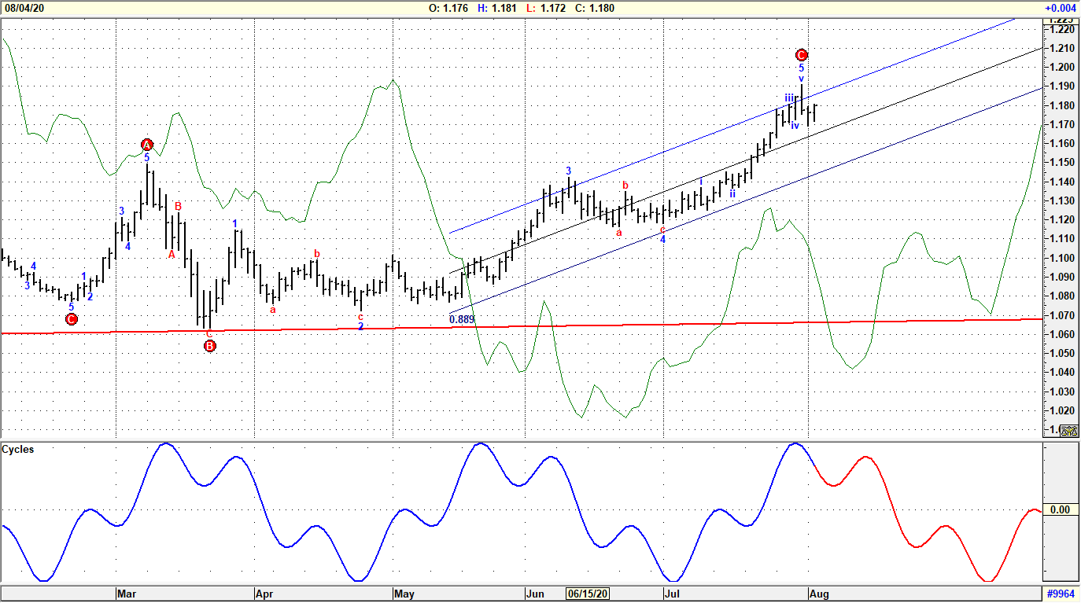Select the 06/15/20 date marker on time axis
This screenshot has width=1081, height=603.
click(587, 594)
